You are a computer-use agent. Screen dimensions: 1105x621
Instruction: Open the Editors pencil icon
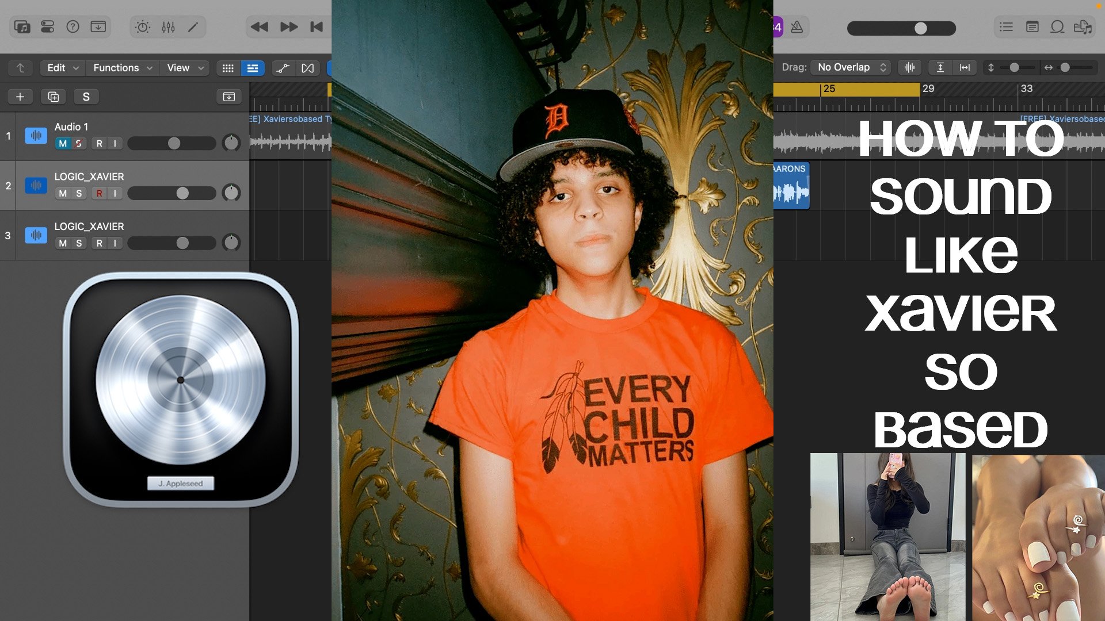[193, 27]
